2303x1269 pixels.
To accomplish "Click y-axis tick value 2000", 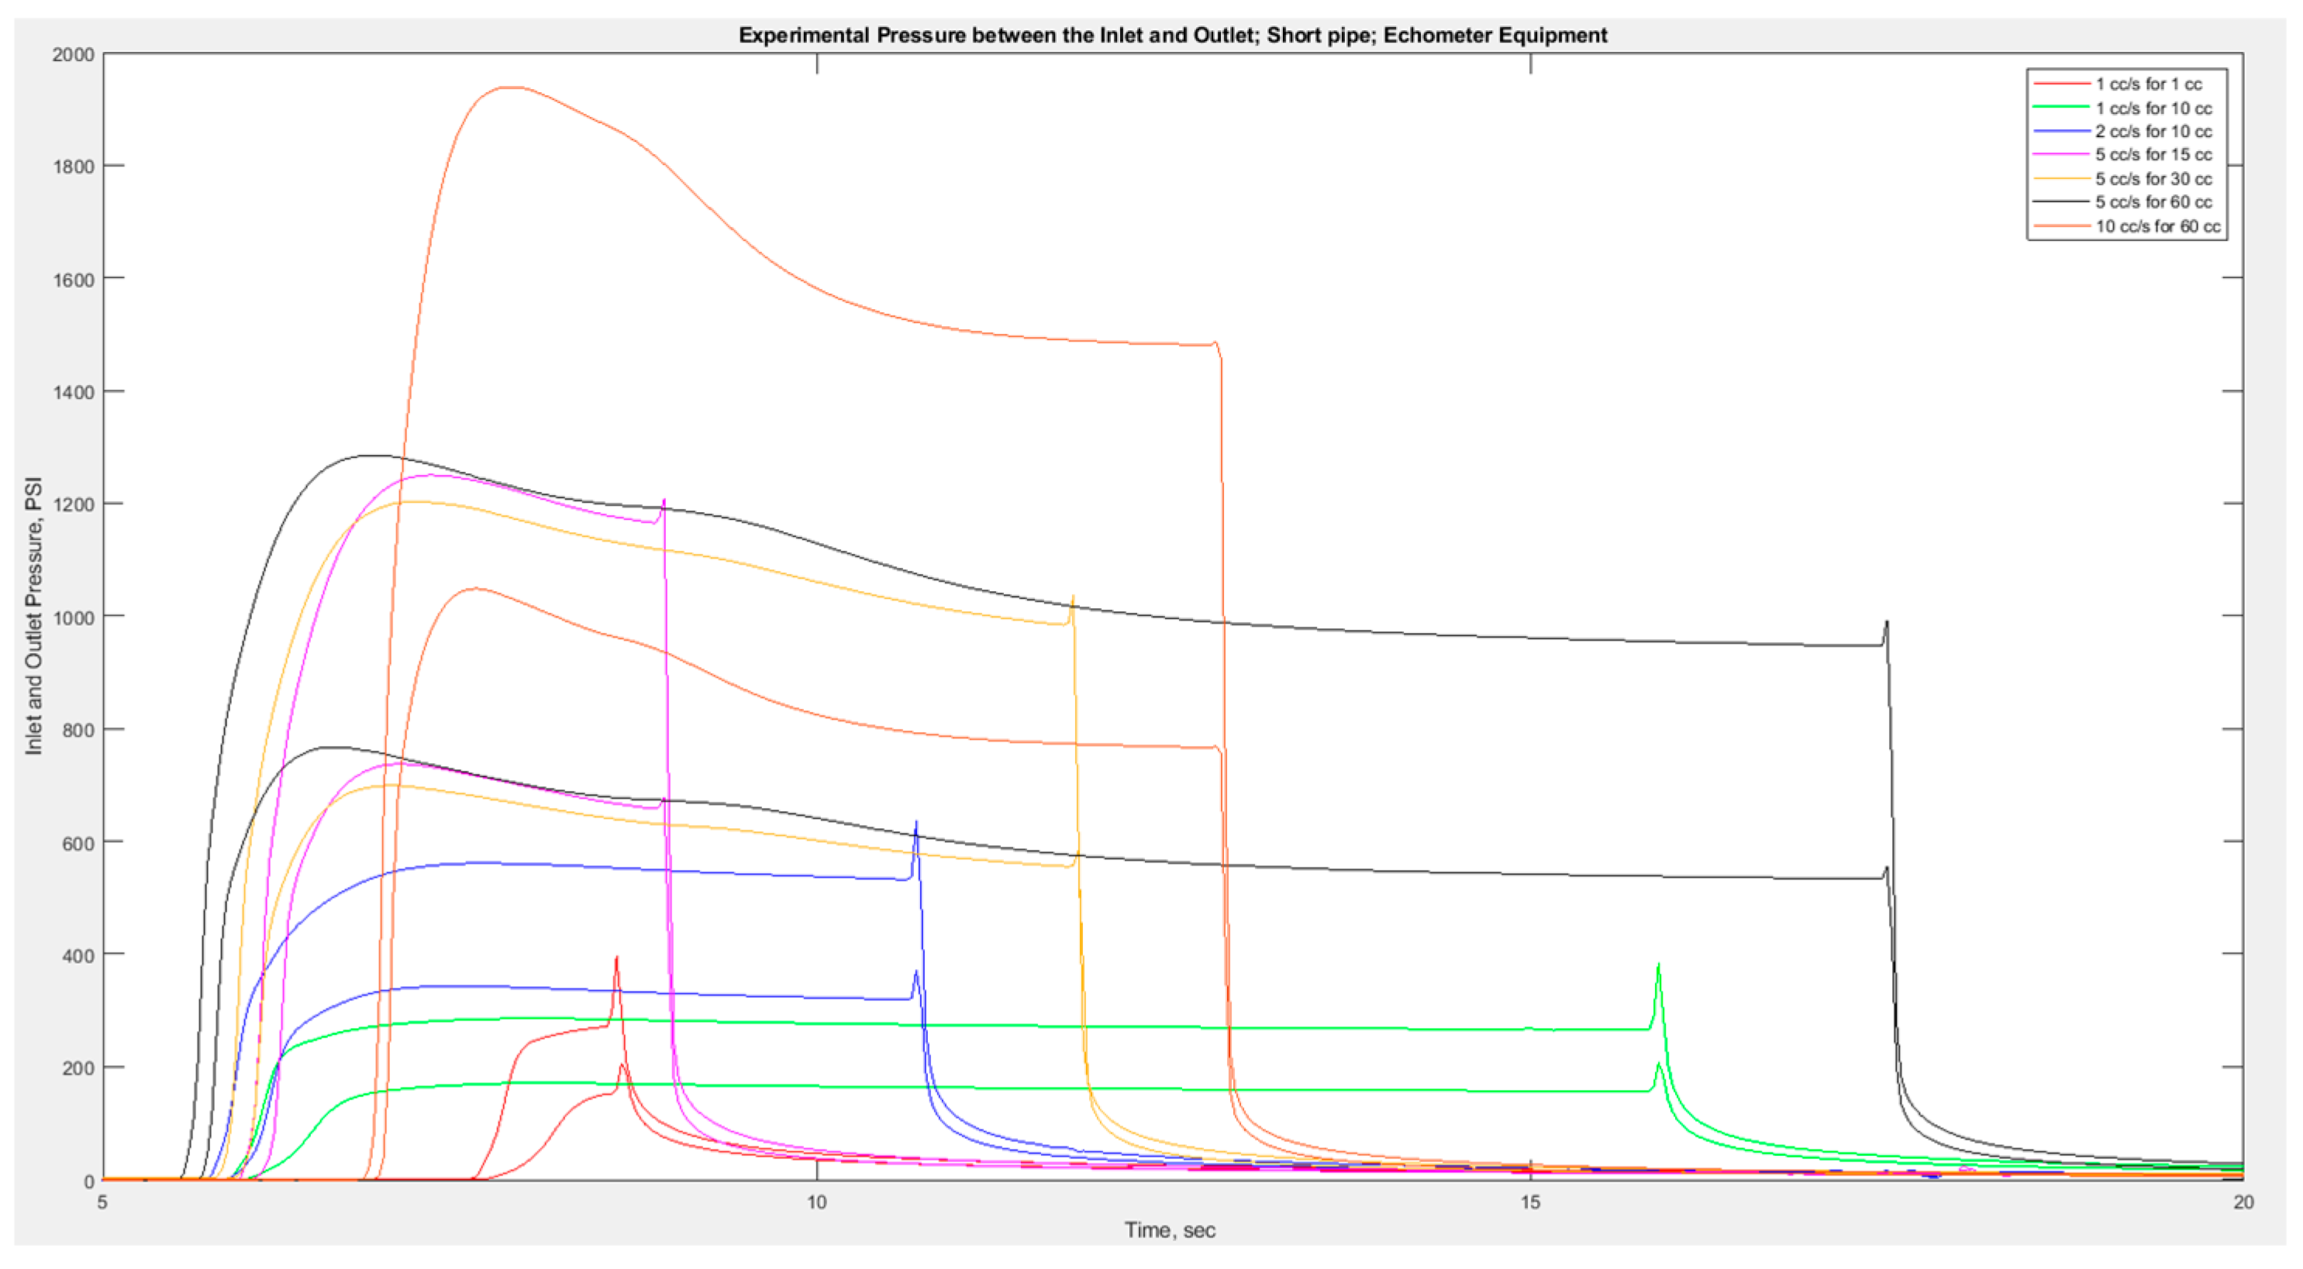I will pyautogui.click(x=74, y=54).
